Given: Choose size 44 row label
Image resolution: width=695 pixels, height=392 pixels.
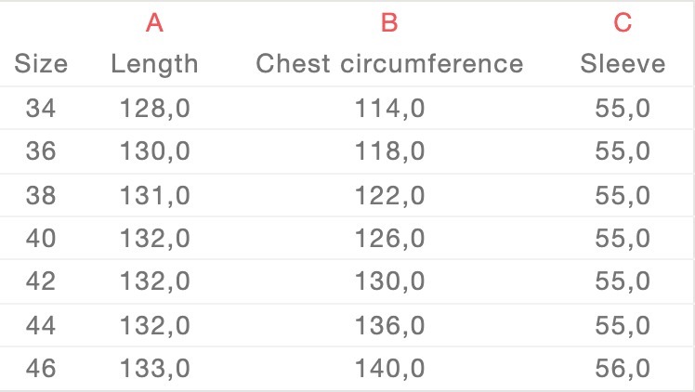Looking at the screenshot, I should [x=41, y=325].
